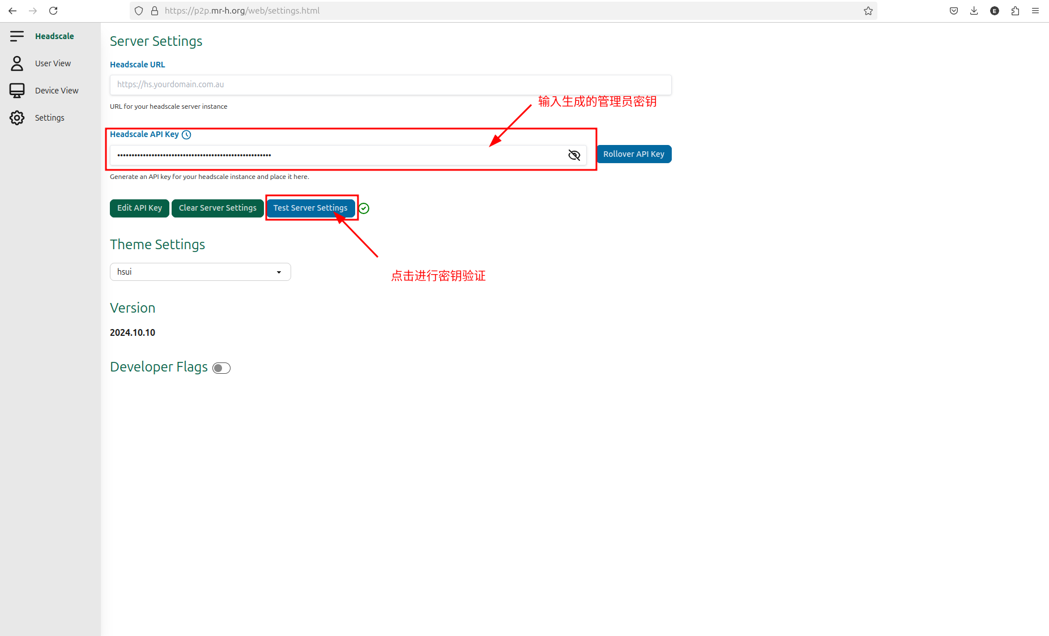Click the info icon beside Headscale API Key
This screenshot has height=636, width=1049.
(x=187, y=135)
